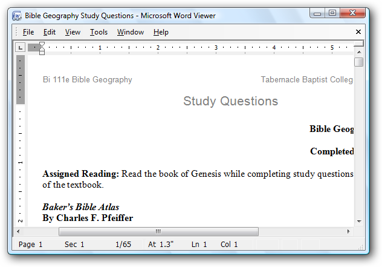Click the 'Assigned Reading:' bold label

pyautogui.click(x=80, y=174)
